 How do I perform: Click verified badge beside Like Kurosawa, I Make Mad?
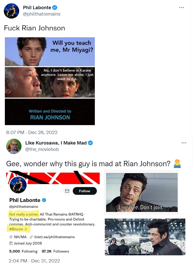[x=90, y=143]
